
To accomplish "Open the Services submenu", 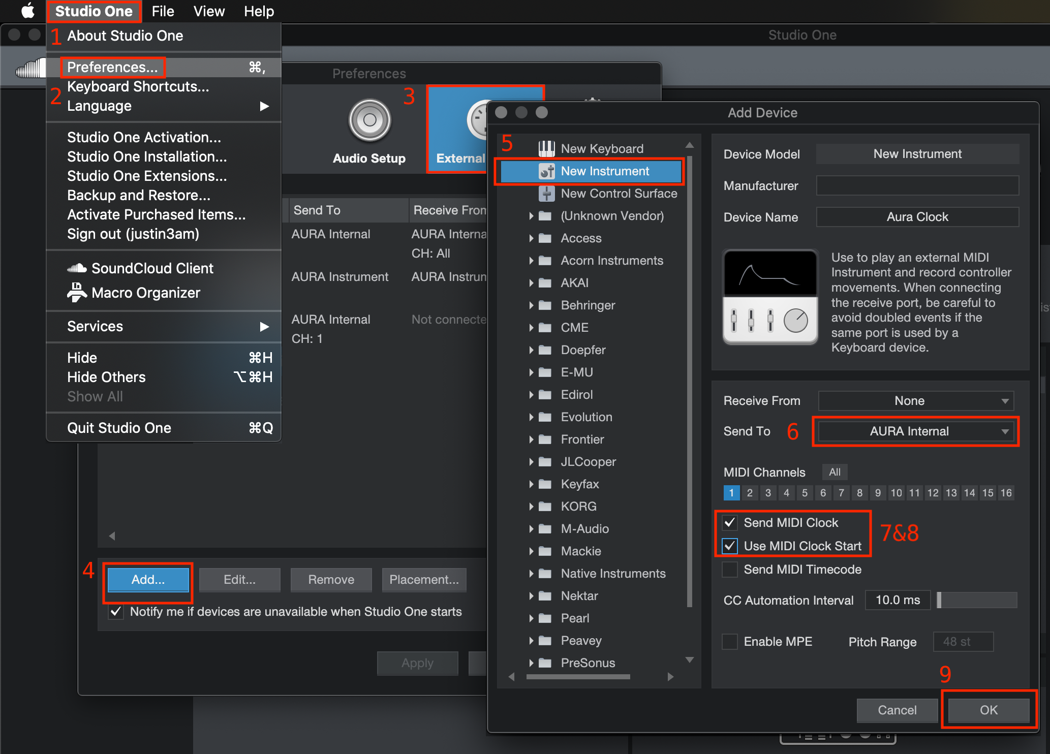I will click(x=164, y=326).
